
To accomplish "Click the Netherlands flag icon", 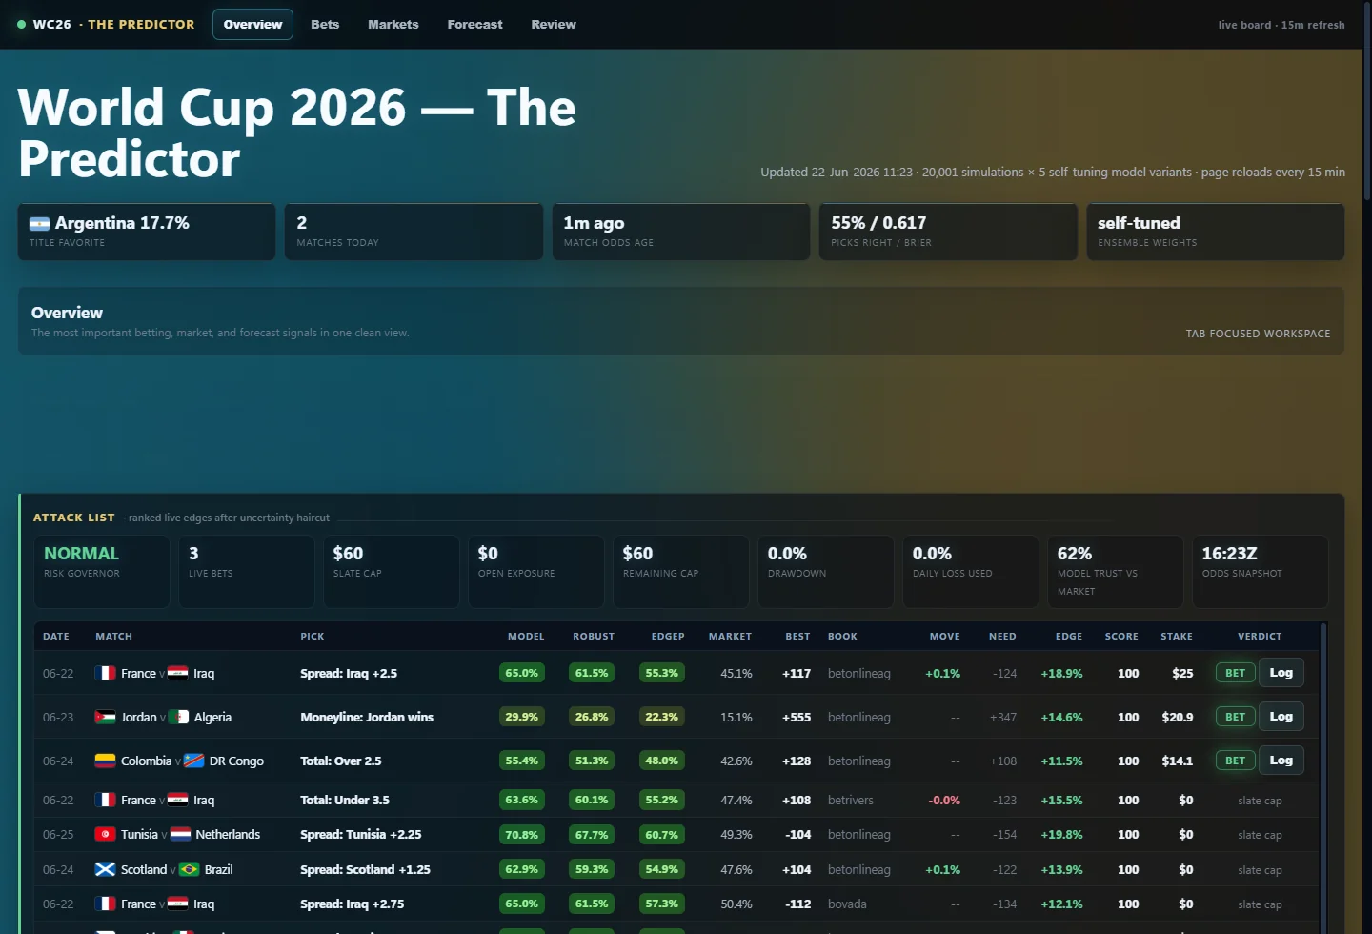I will 180,834.
